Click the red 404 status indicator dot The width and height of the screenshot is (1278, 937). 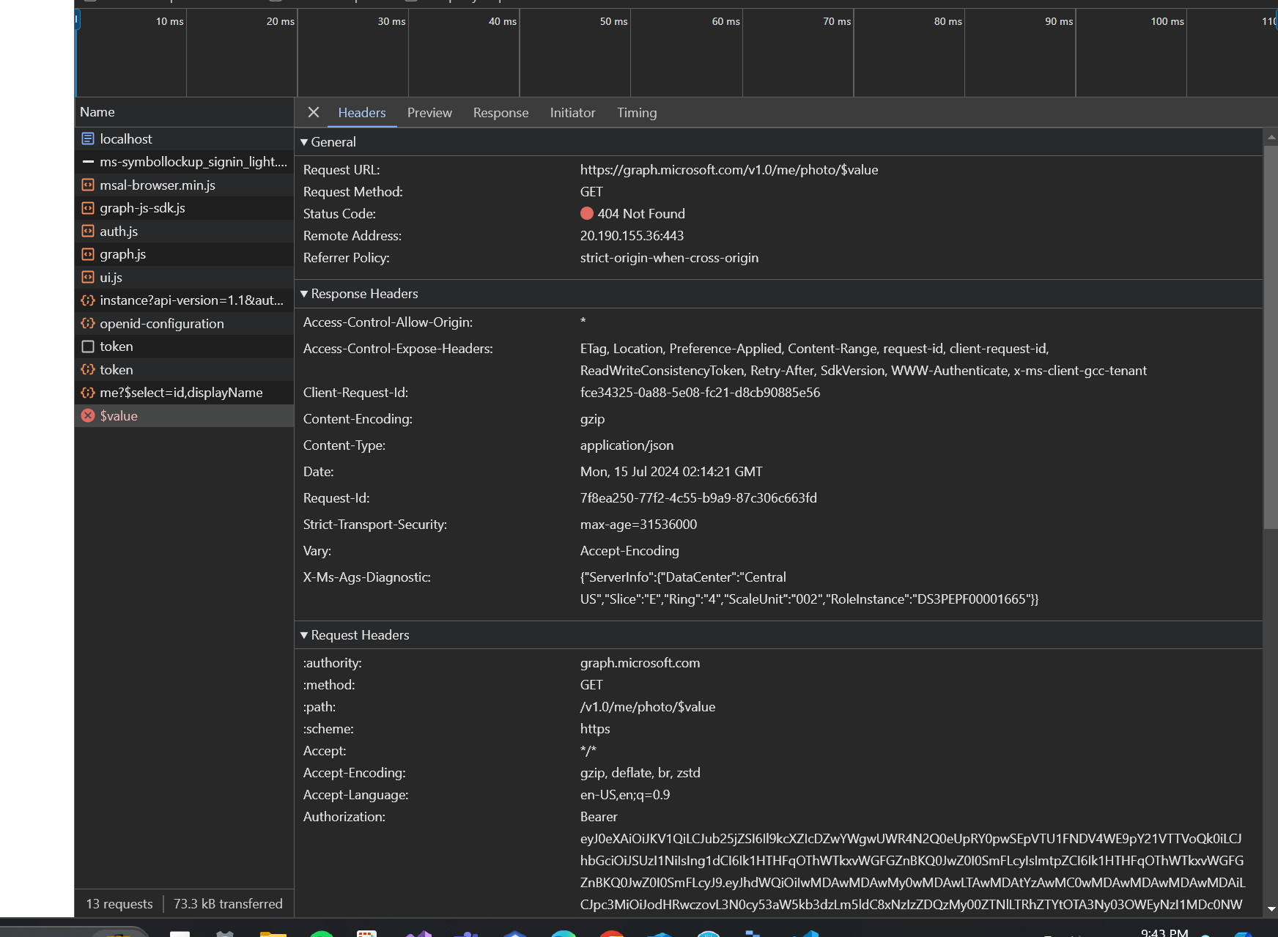[x=587, y=213]
